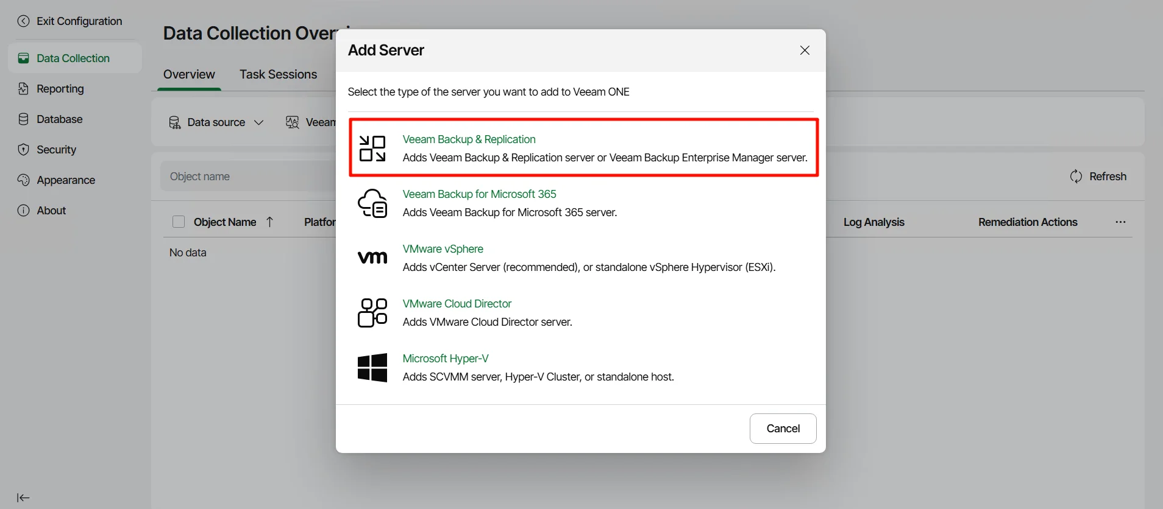Click the Veeam Backup & Replication server icon
Screen dimensions: 1163x509
coord(372,149)
